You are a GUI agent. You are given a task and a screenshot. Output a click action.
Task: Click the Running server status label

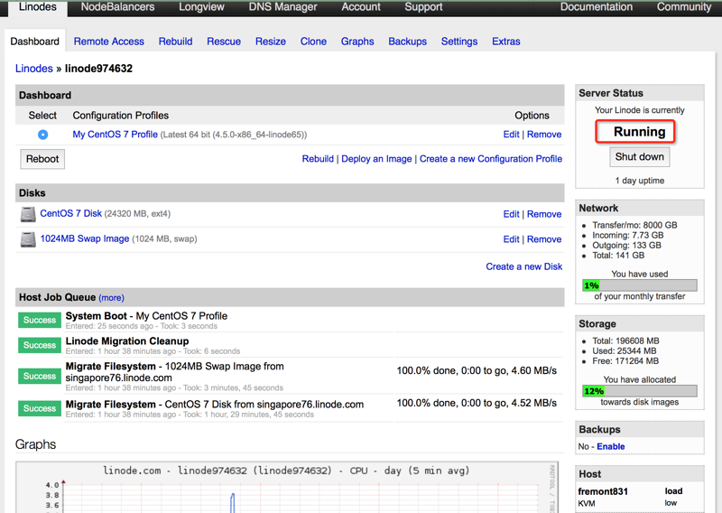[635, 132]
